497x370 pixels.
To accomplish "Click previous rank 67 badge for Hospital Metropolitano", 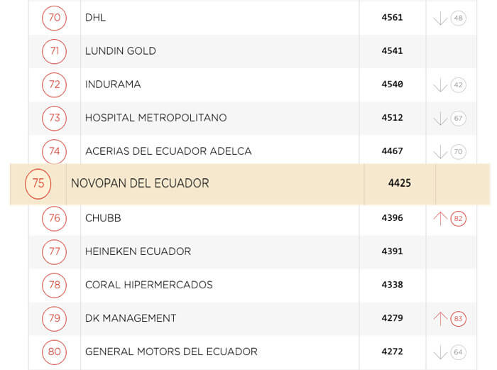I will pos(458,119).
